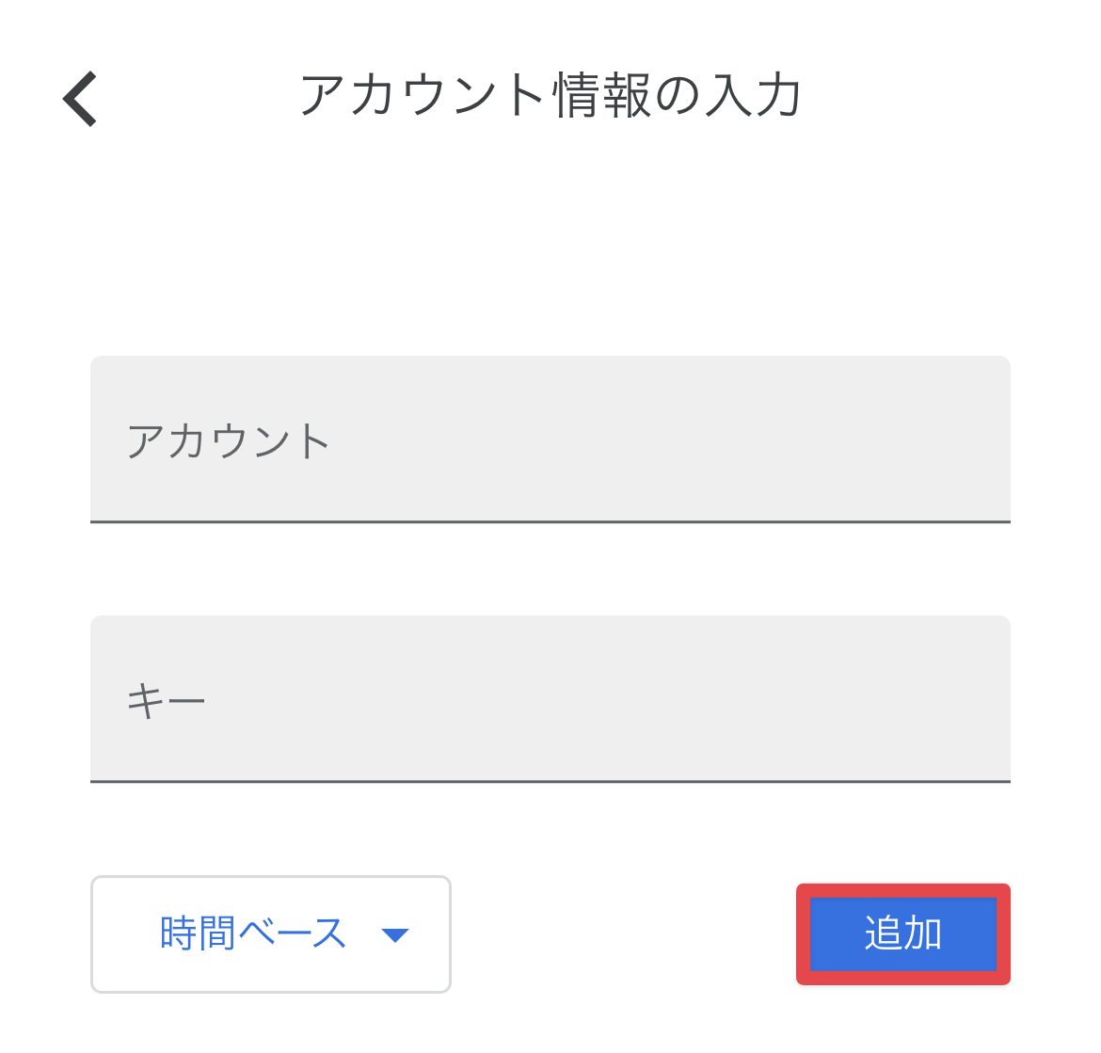
Task: Click empty area inside the account name box
Action: coord(667,439)
